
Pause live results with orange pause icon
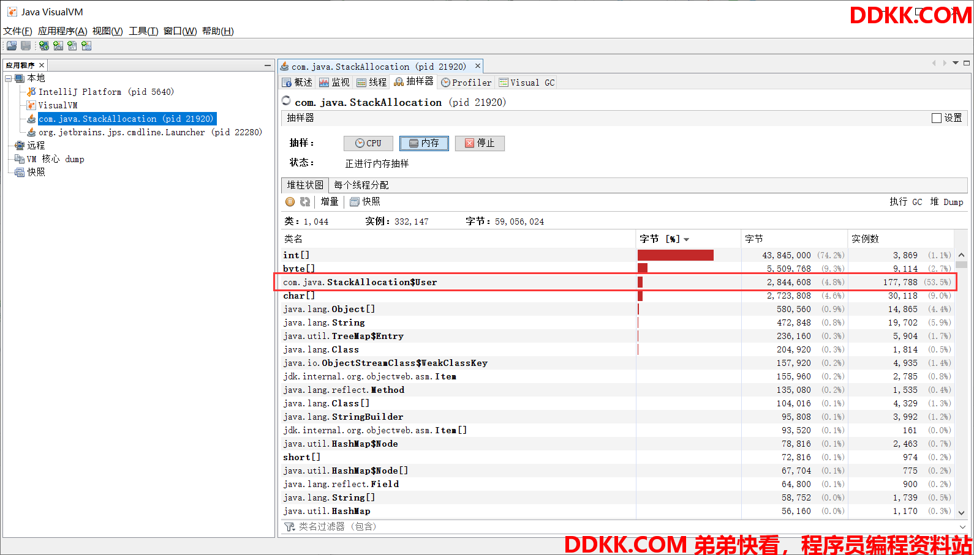290,202
